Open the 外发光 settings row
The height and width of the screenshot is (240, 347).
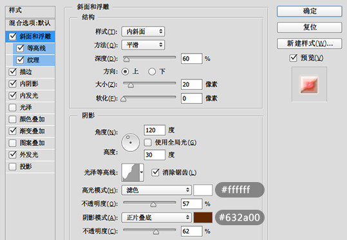pos(30,154)
